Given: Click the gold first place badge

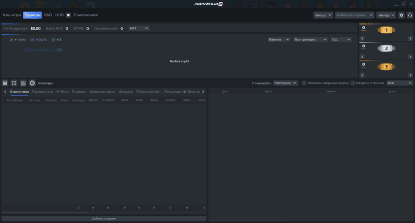Looking at the screenshot, I should pyautogui.click(x=385, y=30).
